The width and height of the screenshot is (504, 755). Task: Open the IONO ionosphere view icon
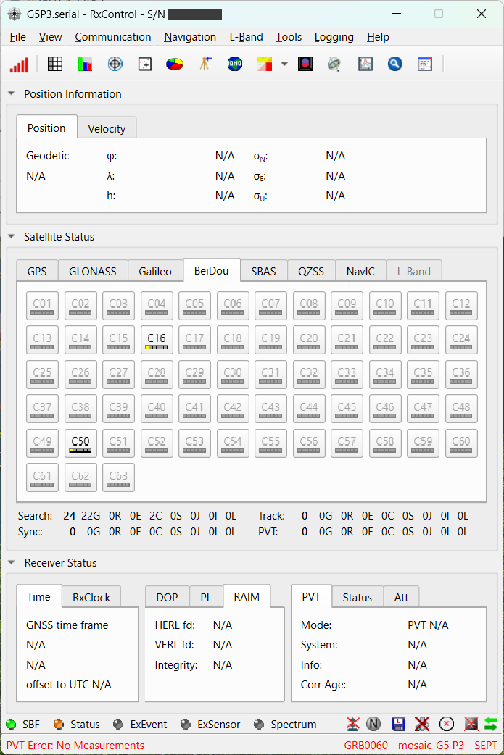tap(235, 64)
